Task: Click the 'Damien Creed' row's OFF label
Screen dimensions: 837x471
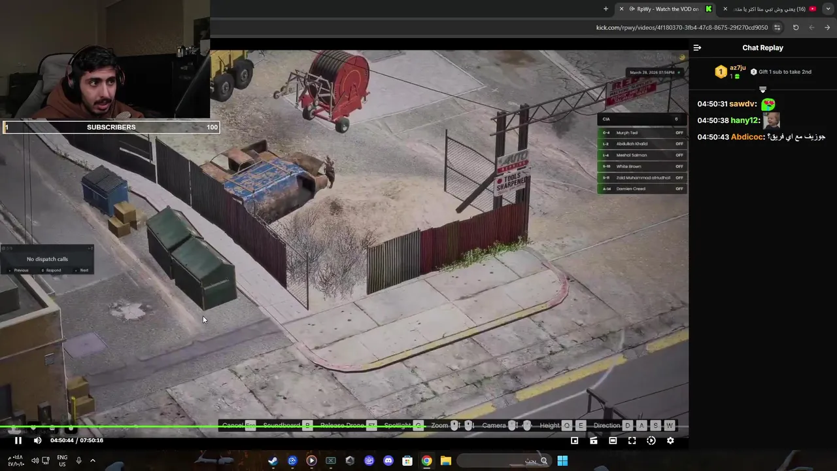Action: pos(679,188)
